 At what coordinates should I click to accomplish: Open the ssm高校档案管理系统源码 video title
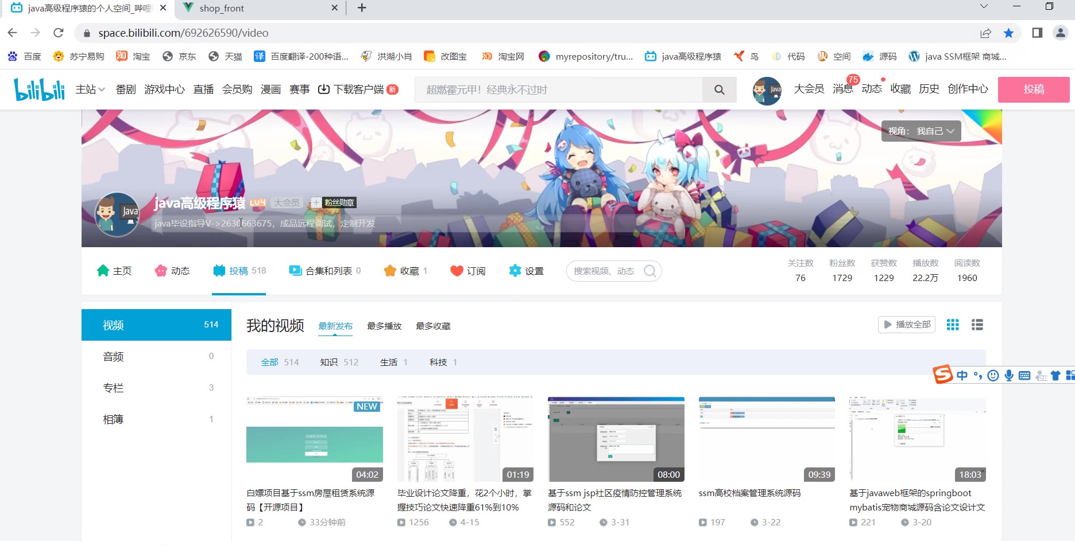749,493
